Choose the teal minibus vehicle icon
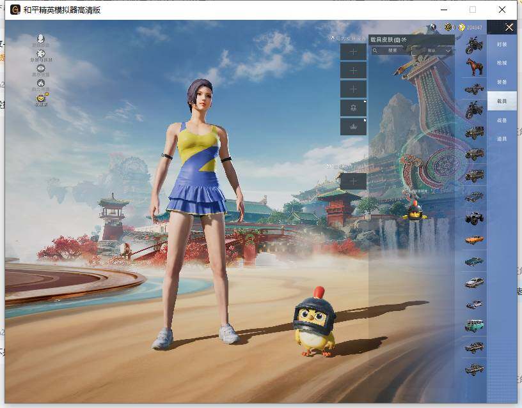The height and width of the screenshot is (408, 522). [x=474, y=326]
